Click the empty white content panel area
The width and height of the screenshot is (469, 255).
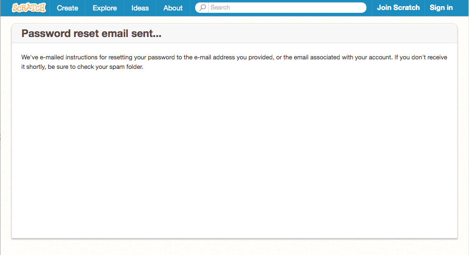click(234, 156)
